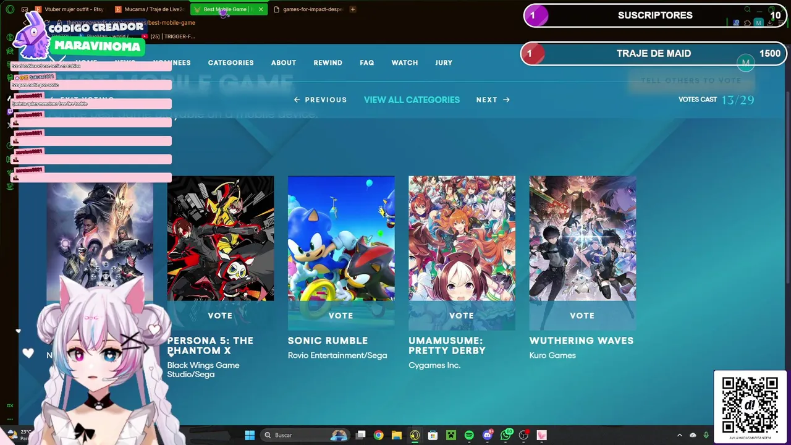Click VIEW ALL CATEGORIES link

click(412, 100)
